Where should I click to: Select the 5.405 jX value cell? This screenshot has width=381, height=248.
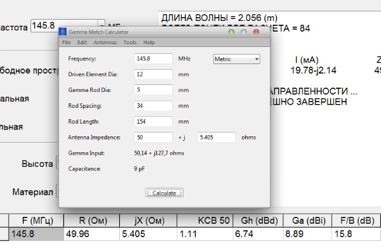148,234
